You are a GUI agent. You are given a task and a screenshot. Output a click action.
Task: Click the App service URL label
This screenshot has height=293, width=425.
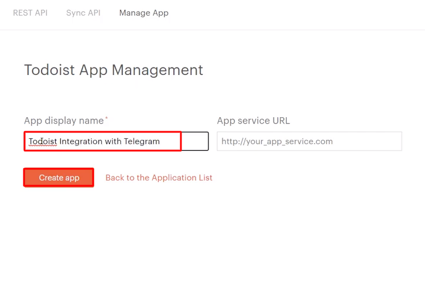tap(253, 121)
